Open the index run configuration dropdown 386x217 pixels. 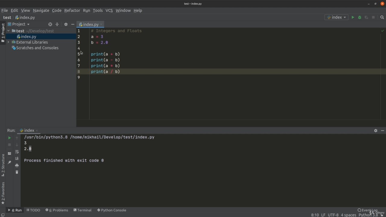pyautogui.click(x=337, y=17)
